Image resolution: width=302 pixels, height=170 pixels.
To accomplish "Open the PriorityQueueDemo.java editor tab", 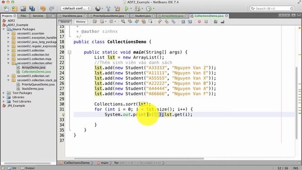I will 109,16.
